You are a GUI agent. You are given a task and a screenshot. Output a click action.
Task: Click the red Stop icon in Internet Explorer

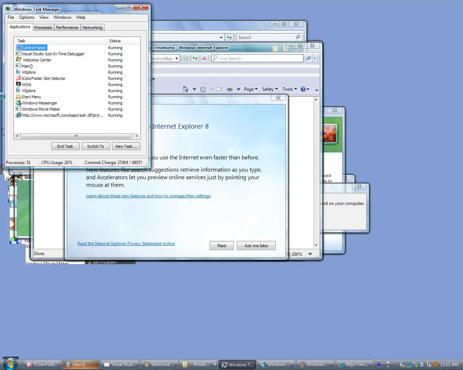click(204, 58)
